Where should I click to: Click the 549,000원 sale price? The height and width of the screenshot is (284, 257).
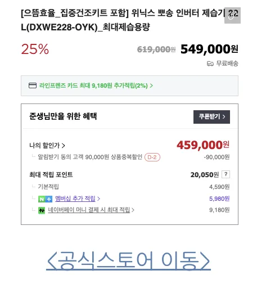click(209, 49)
